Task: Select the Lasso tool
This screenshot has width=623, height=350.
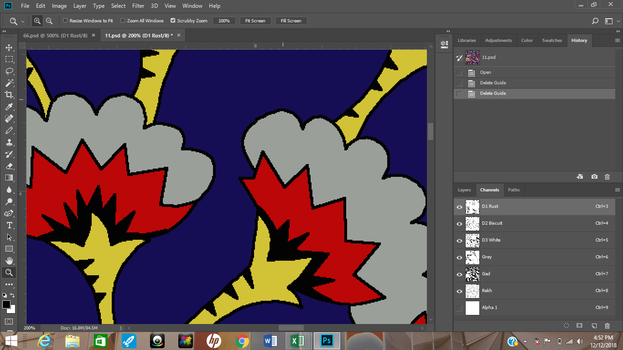Action: tap(9, 71)
